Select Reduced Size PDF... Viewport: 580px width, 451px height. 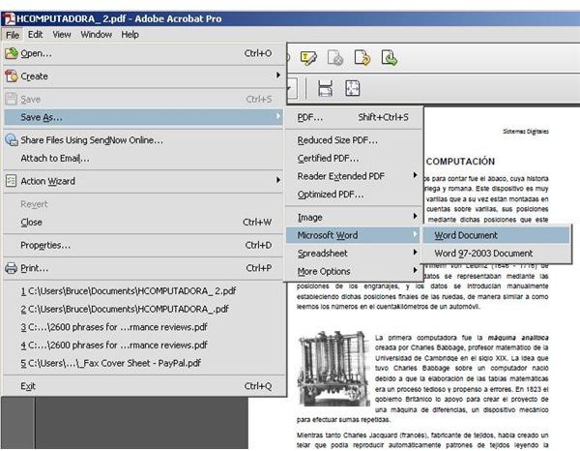354,140
